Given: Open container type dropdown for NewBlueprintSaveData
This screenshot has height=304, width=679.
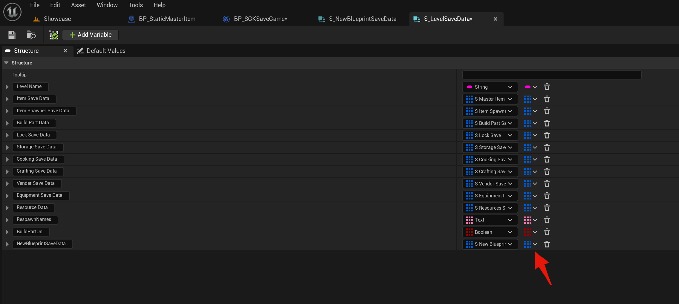Looking at the screenshot, I should (530, 244).
